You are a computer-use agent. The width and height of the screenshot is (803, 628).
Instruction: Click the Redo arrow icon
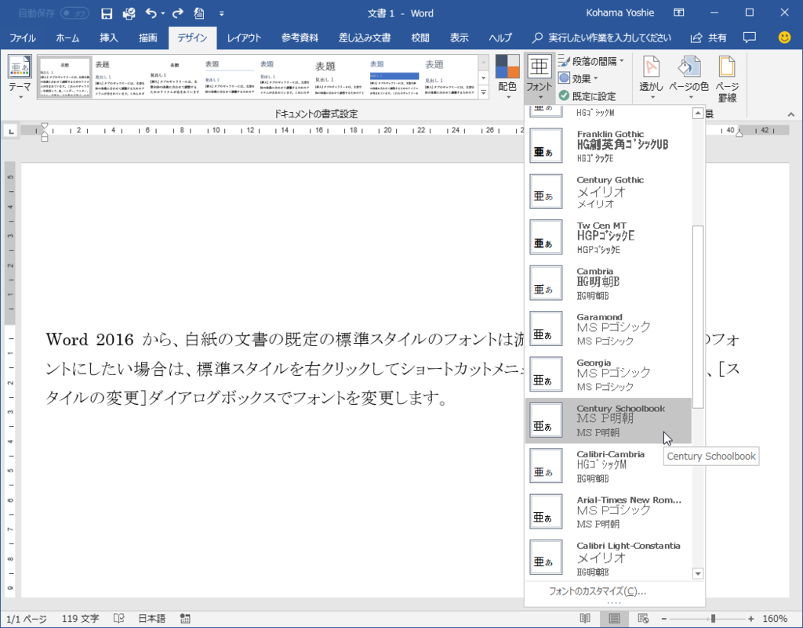tap(177, 13)
